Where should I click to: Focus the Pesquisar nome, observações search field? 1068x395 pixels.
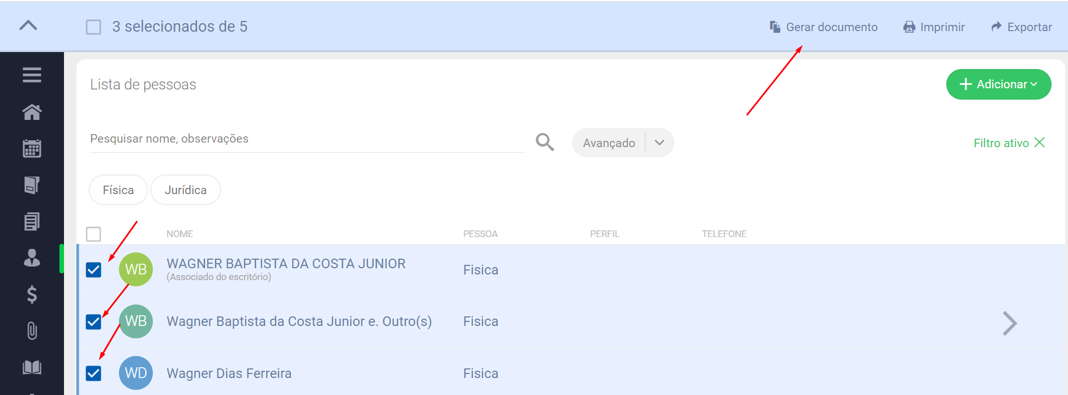click(306, 139)
